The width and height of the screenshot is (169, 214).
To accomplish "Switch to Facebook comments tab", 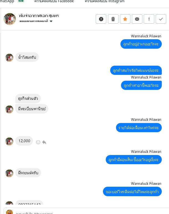I will pyautogui.click(x=54, y=1).
